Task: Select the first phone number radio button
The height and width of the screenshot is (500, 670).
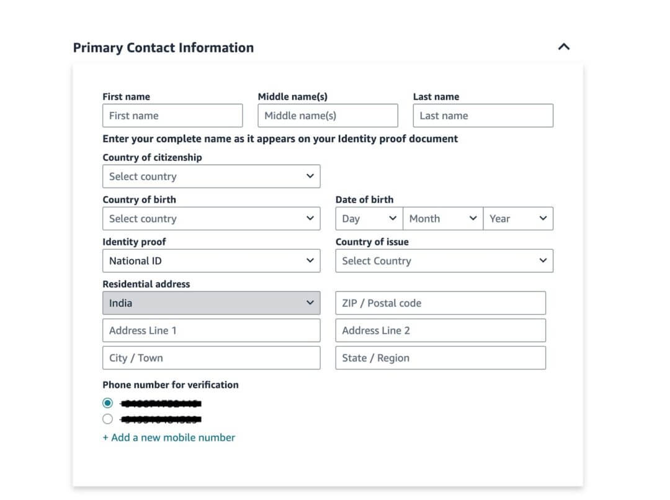Action: pos(107,402)
